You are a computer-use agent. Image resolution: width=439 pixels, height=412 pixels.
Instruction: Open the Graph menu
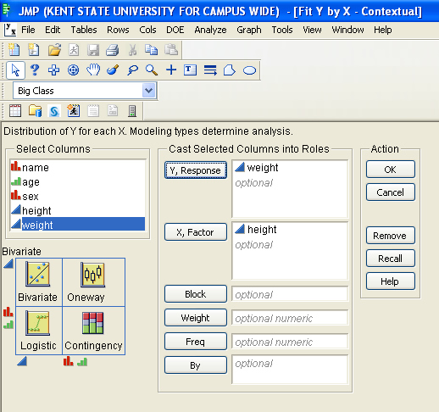(249, 30)
